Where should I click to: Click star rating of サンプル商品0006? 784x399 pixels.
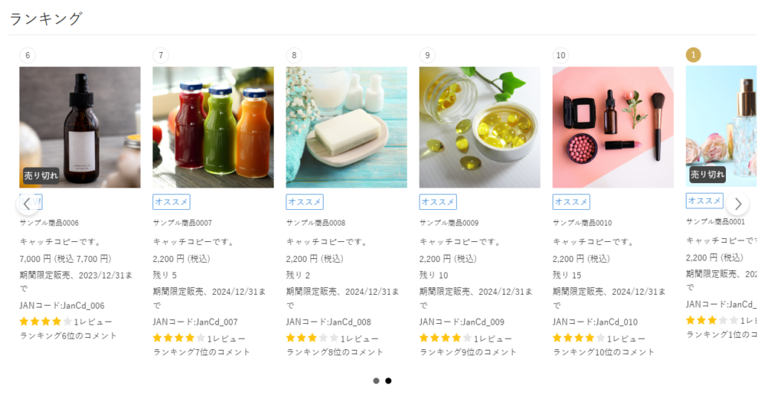46,322
